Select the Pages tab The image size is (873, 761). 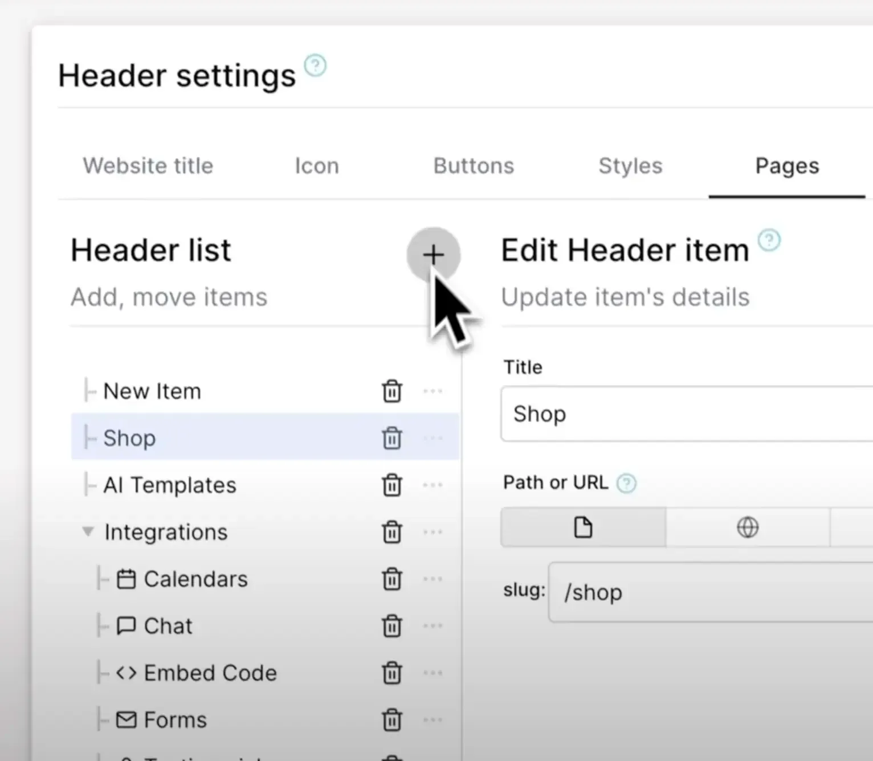pyautogui.click(x=787, y=166)
